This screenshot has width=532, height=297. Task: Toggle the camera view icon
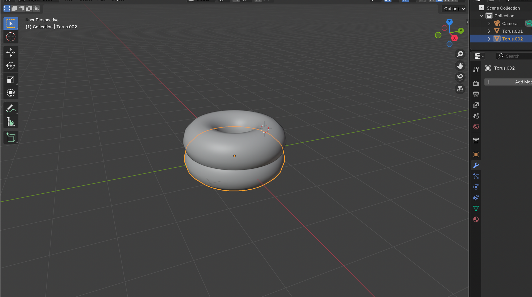460,77
